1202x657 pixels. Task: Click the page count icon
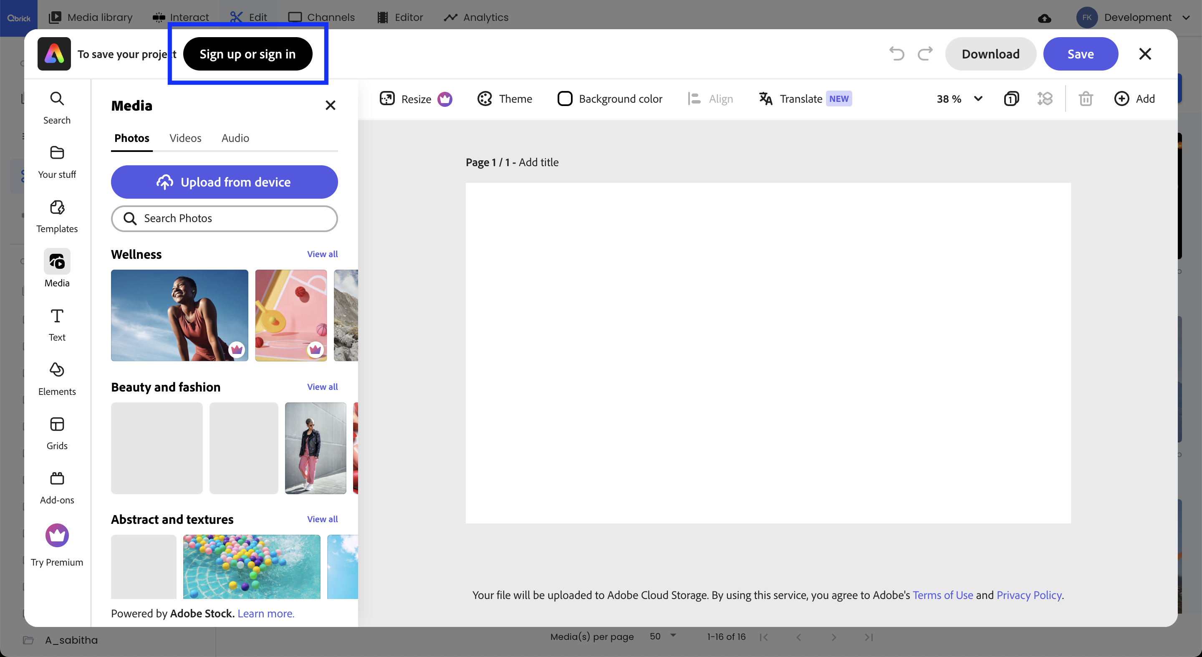[1011, 99]
